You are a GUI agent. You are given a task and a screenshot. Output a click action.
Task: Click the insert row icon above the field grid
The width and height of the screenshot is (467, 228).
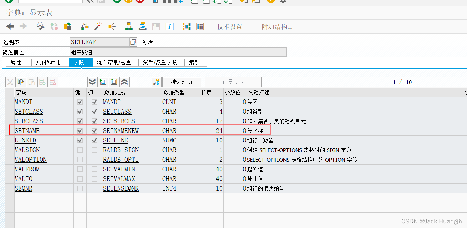click(x=42, y=82)
